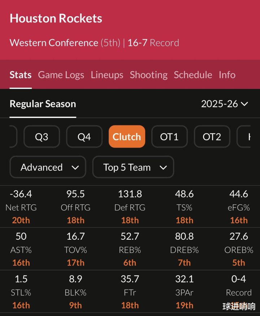The image size is (260, 316).
Task: Open the Advanced stat type dropdown
Action: (48, 167)
